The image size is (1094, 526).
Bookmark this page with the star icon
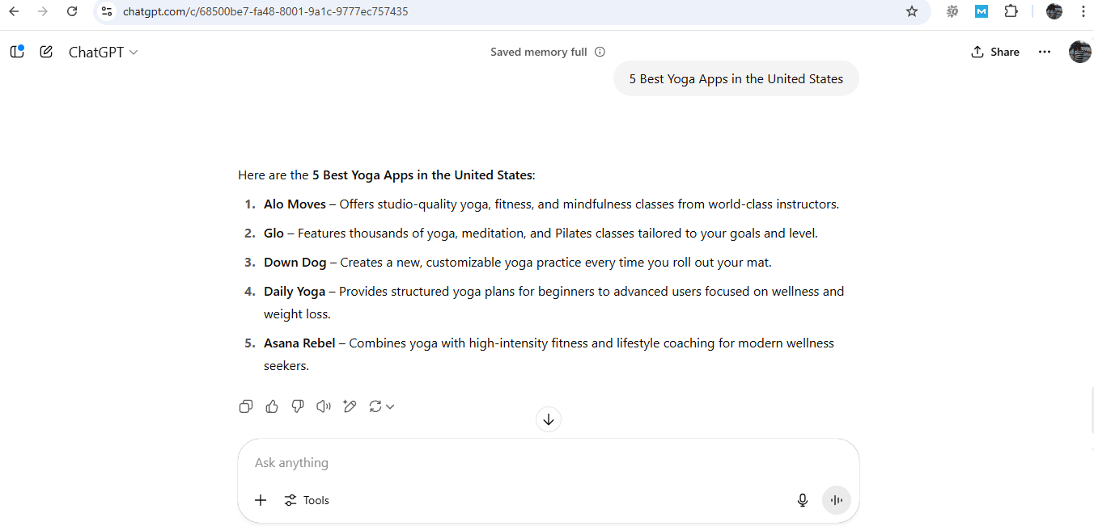point(912,11)
